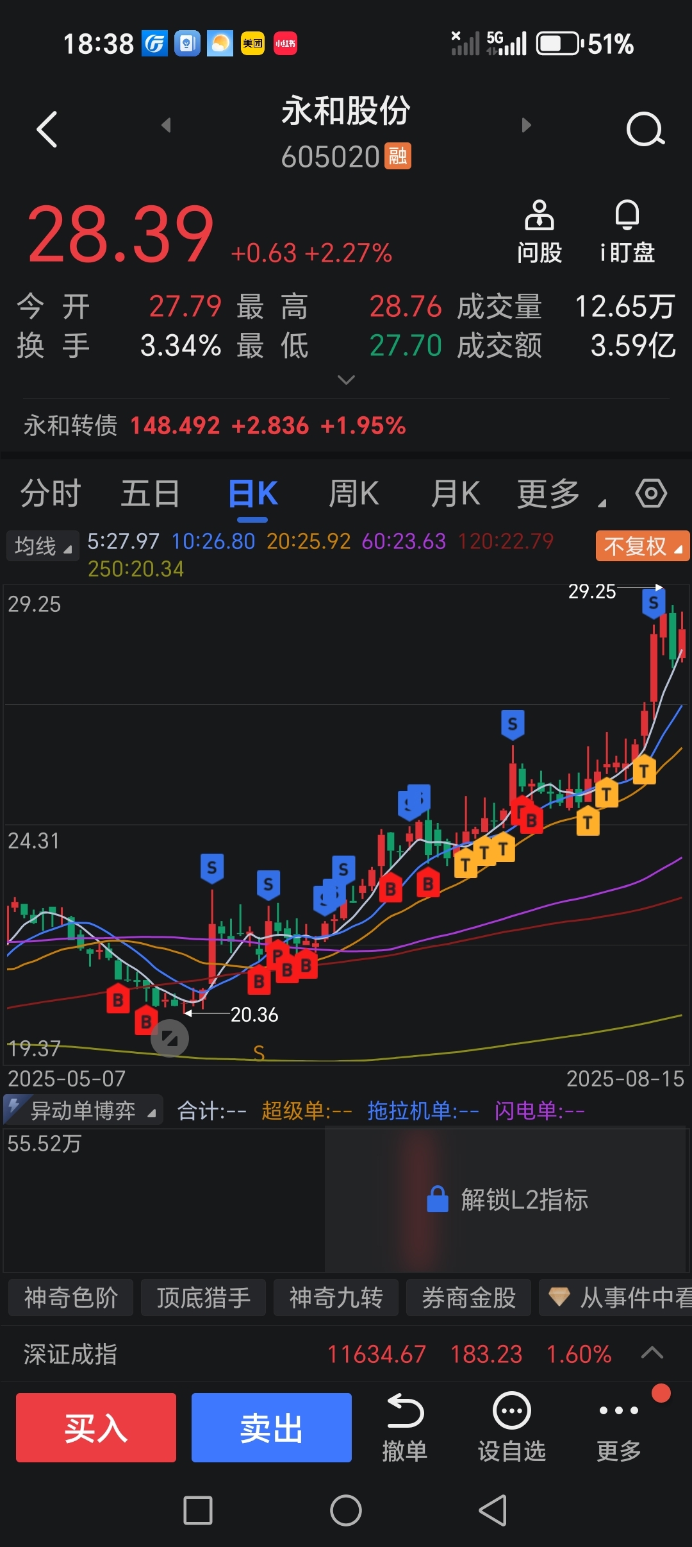
Task: Tap the blue 卖出 sell button
Action: (x=272, y=1428)
